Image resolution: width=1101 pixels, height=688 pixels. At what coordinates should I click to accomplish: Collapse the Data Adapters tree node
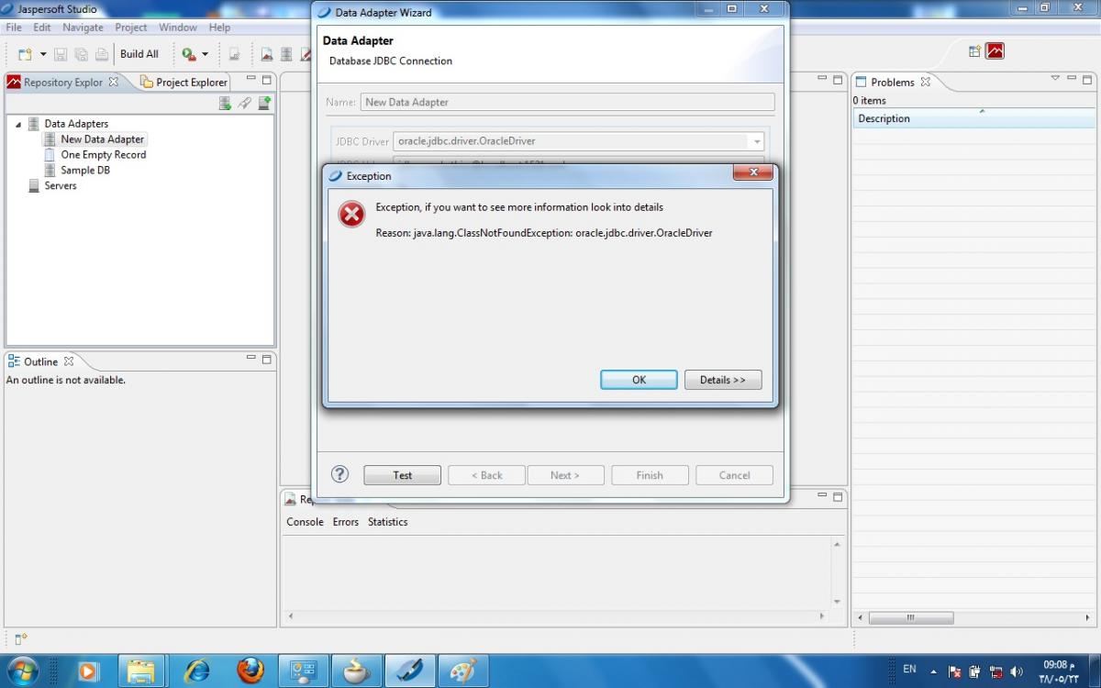coord(18,125)
